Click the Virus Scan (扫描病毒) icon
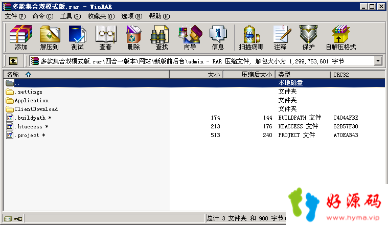The height and width of the screenshot is (225, 388). click(x=251, y=37)
